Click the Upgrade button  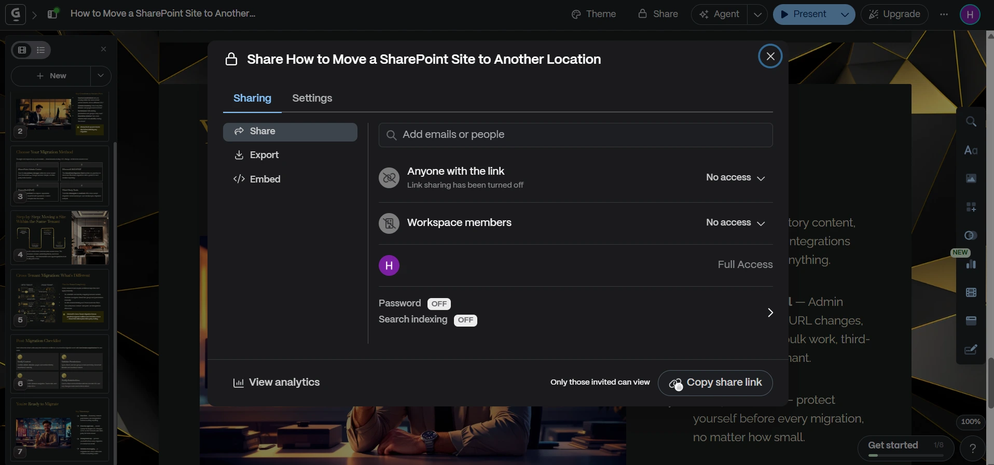[x=894, y=15]
